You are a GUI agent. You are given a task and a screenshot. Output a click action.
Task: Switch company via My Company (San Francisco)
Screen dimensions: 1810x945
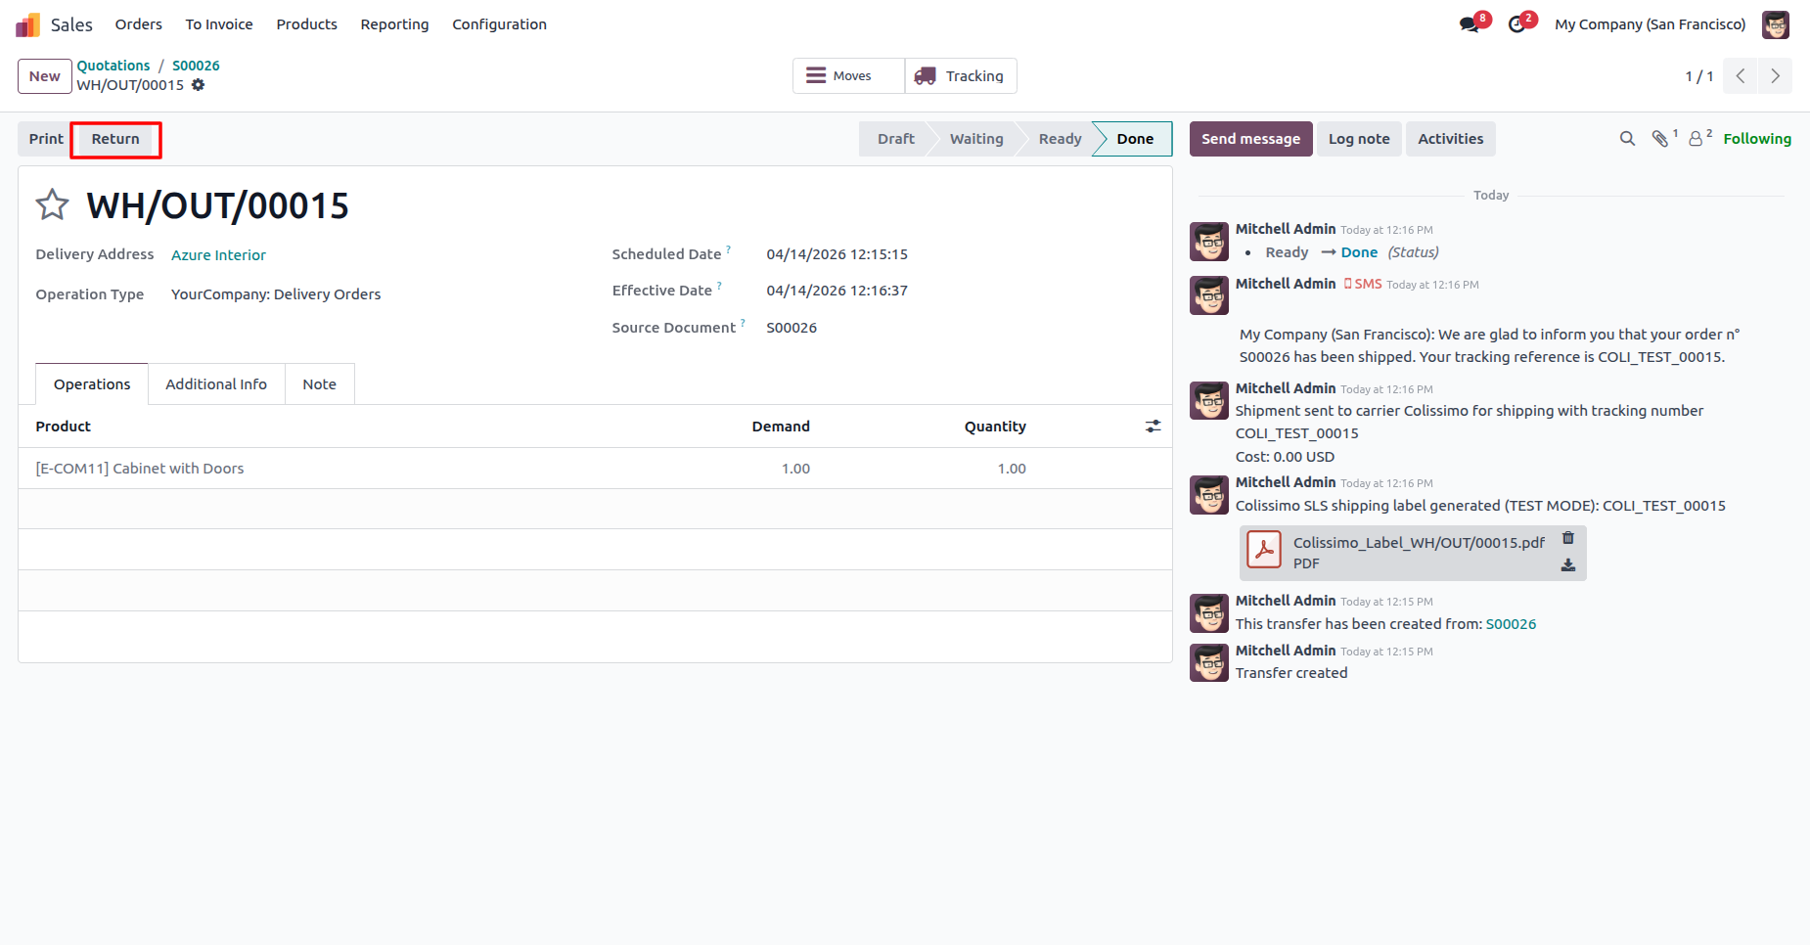coord(1651,24)
